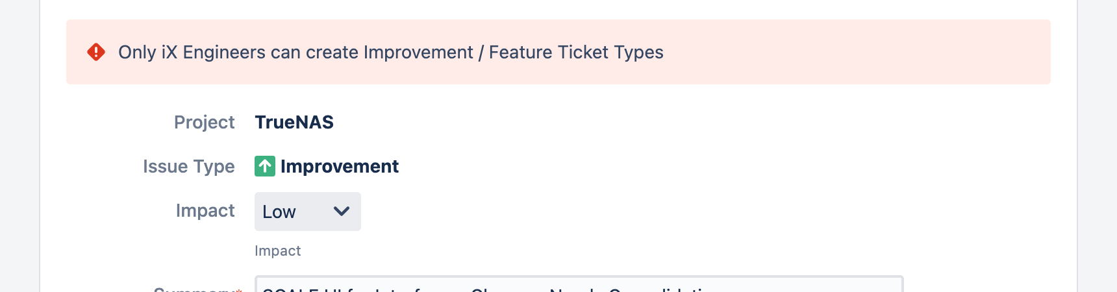Expand the Impact dropdown chevron
Viewport: 1117px width, 292px height.
(x=341, y=212)
